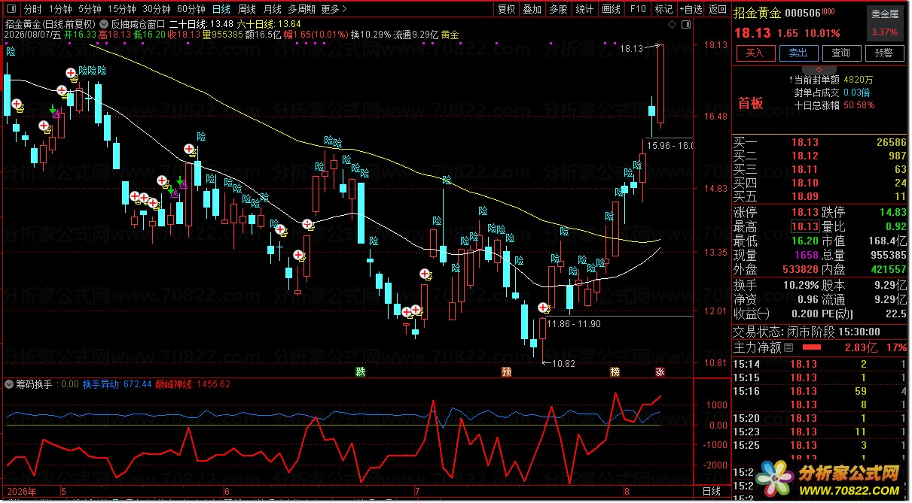Click the 18.13 high price annotation on chart
Screen dimensions: 912x503
pos(631,48)
